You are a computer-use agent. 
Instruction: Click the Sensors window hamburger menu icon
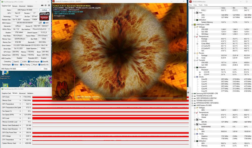click(188, 92)
